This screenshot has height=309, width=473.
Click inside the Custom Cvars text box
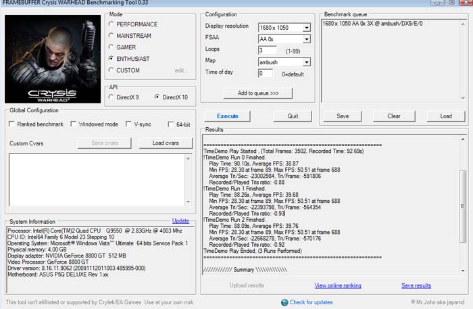pyautogui.click(x=97, y=180)
